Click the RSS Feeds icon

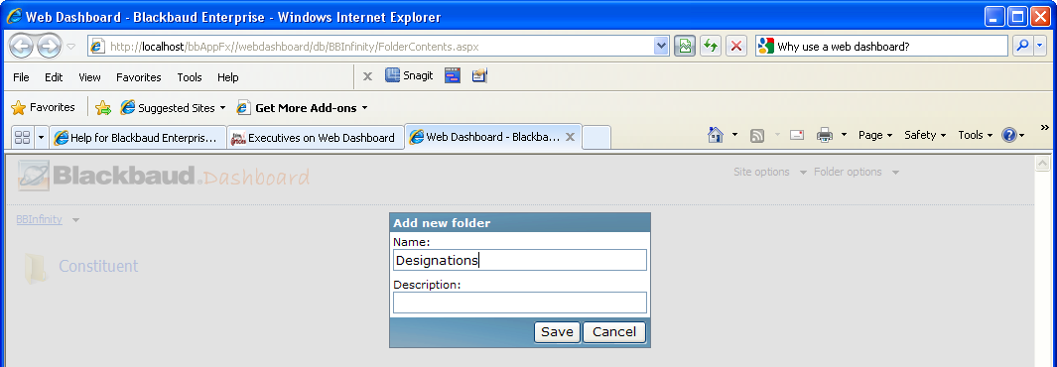tap(757, 135)
